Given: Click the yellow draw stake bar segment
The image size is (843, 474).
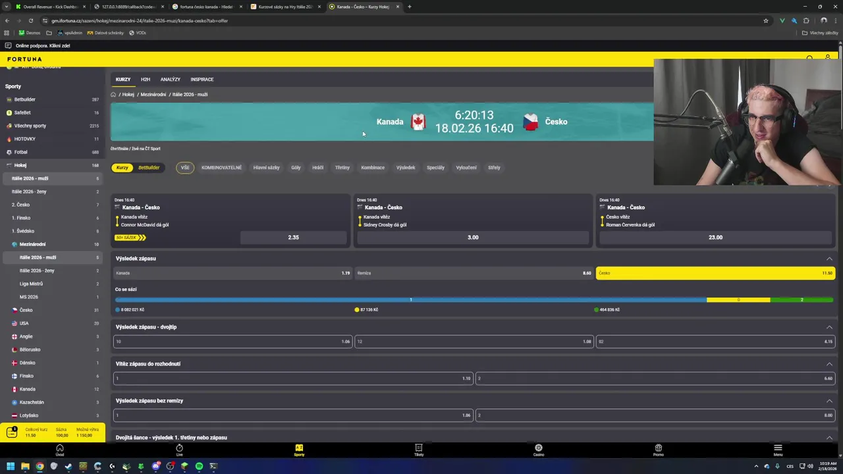Looking at the screenshot, I should point(738,300).
